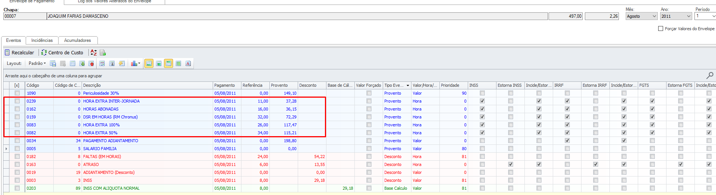Click the value field showing 497,00
The image size is (716, 195).
[x=566, y=16]
